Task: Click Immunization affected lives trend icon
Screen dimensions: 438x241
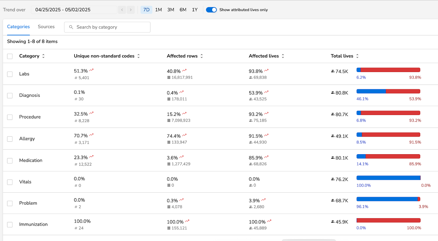Action: [x=269, y=221]
